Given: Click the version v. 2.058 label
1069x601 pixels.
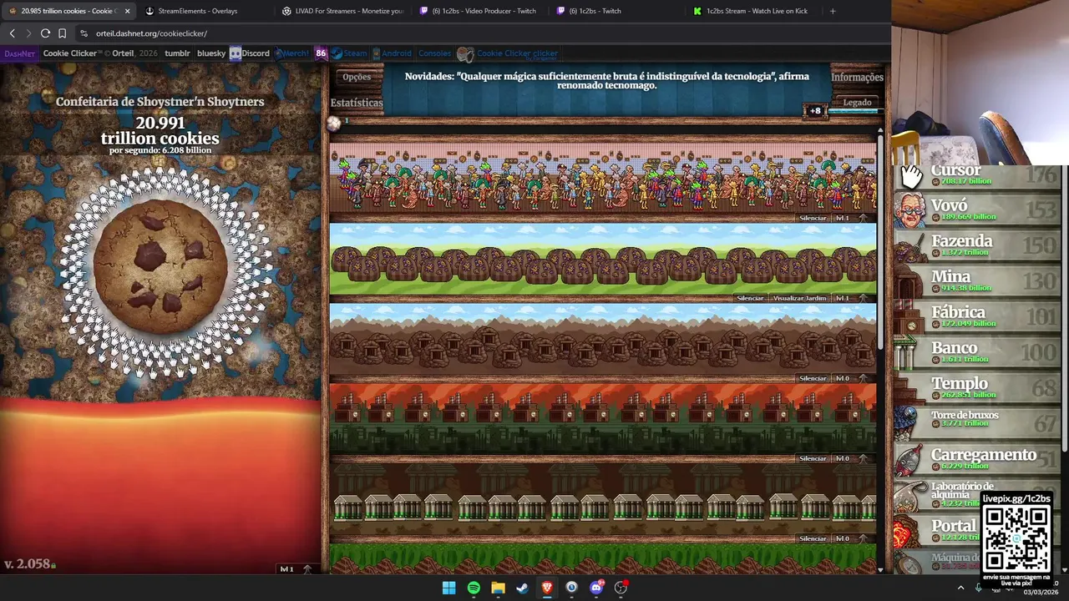Looking at the screenshot, I should (27, 564).
